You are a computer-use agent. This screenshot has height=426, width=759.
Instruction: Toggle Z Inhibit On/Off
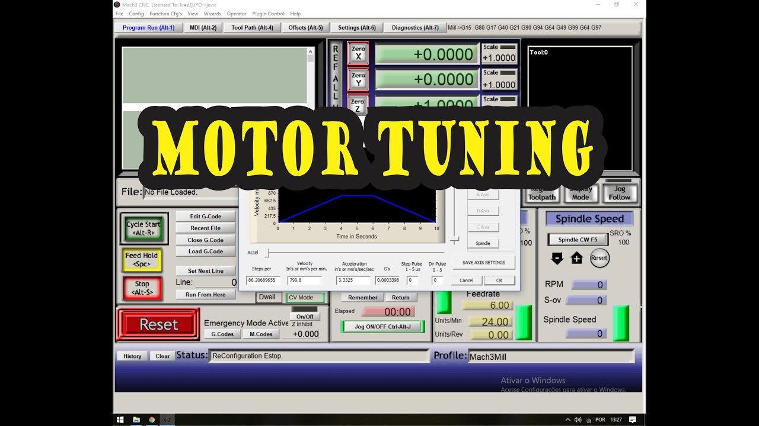(305, 317)
